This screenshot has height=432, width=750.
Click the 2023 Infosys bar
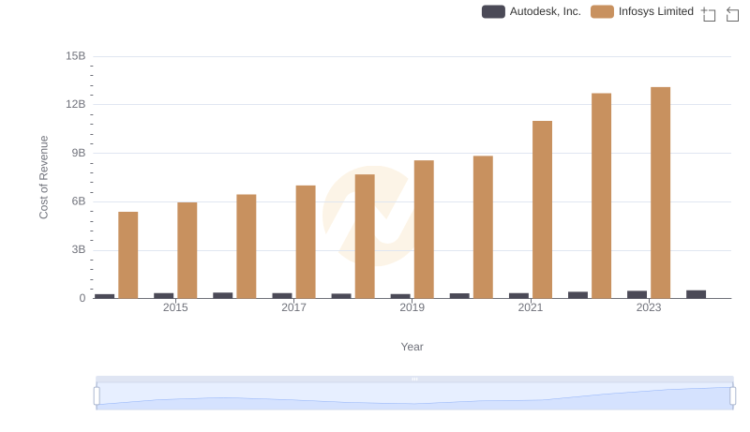click(x=660, y=193)
